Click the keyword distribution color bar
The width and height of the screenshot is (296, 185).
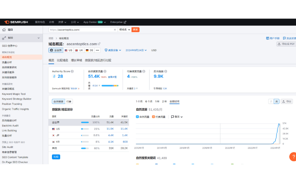[110, 86]
